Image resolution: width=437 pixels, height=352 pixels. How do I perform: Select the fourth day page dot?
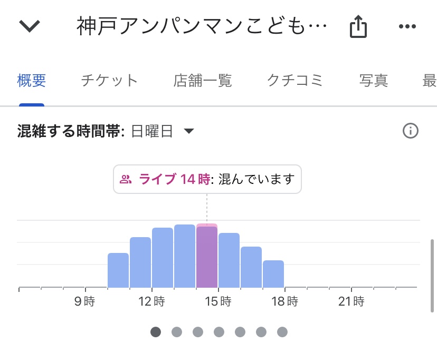pyautogui.click(x=219, y=331)
